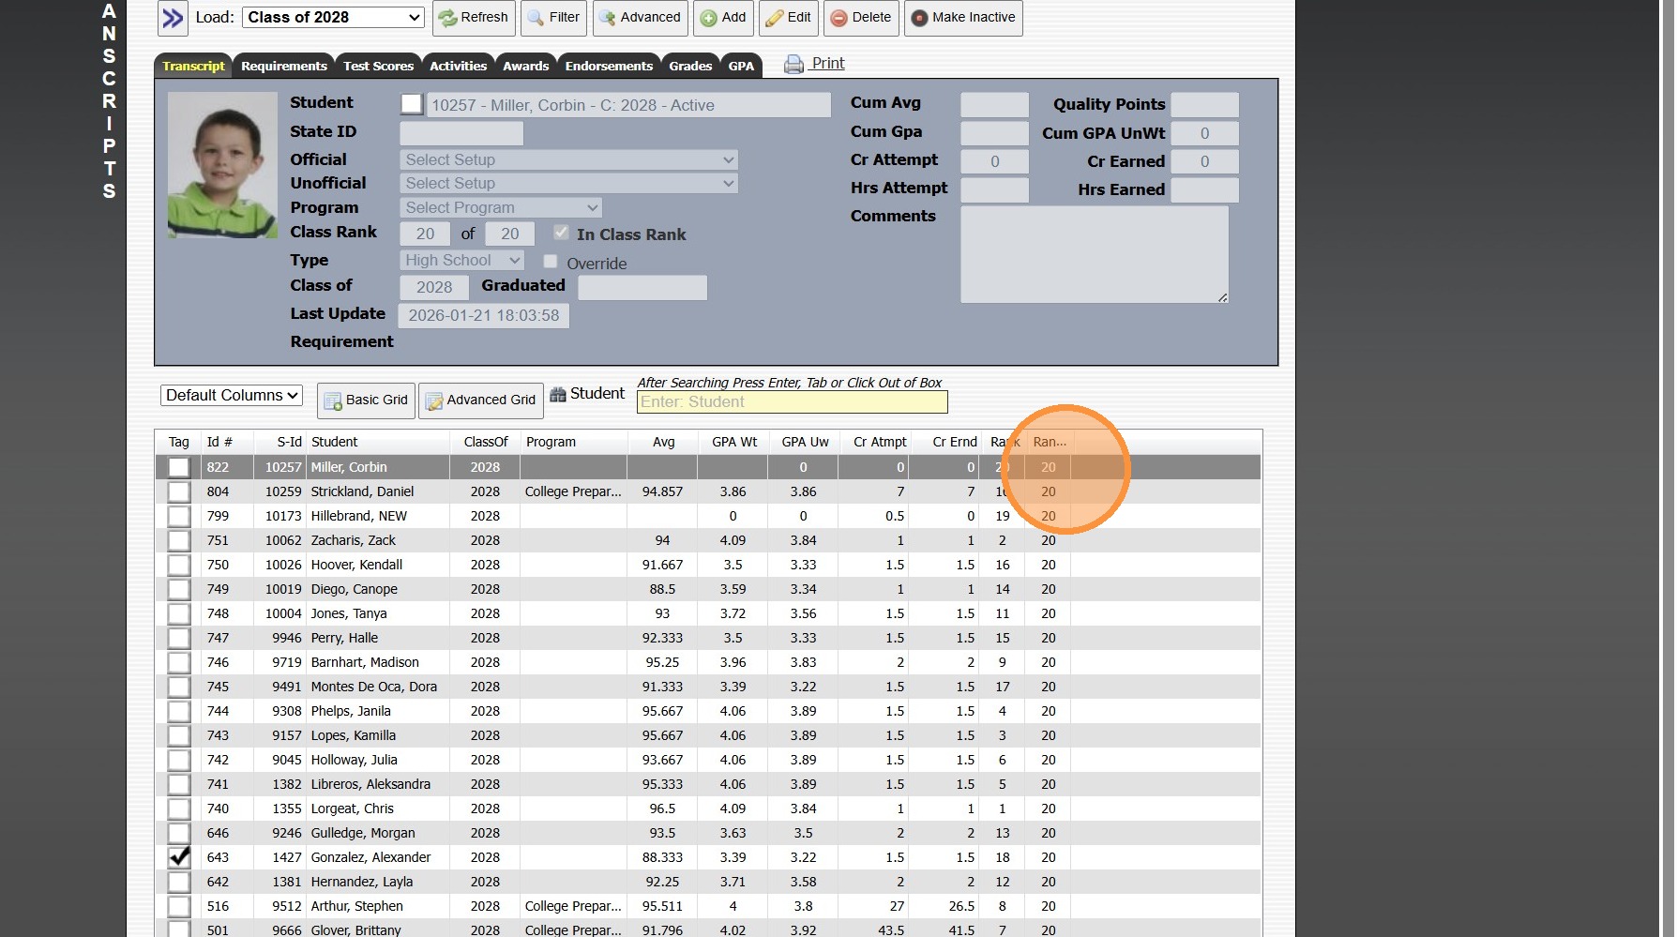Switch to the Activities tab
Image resolution: width=1677 pixels, height=937 pixels.
(x=458, y=66)
